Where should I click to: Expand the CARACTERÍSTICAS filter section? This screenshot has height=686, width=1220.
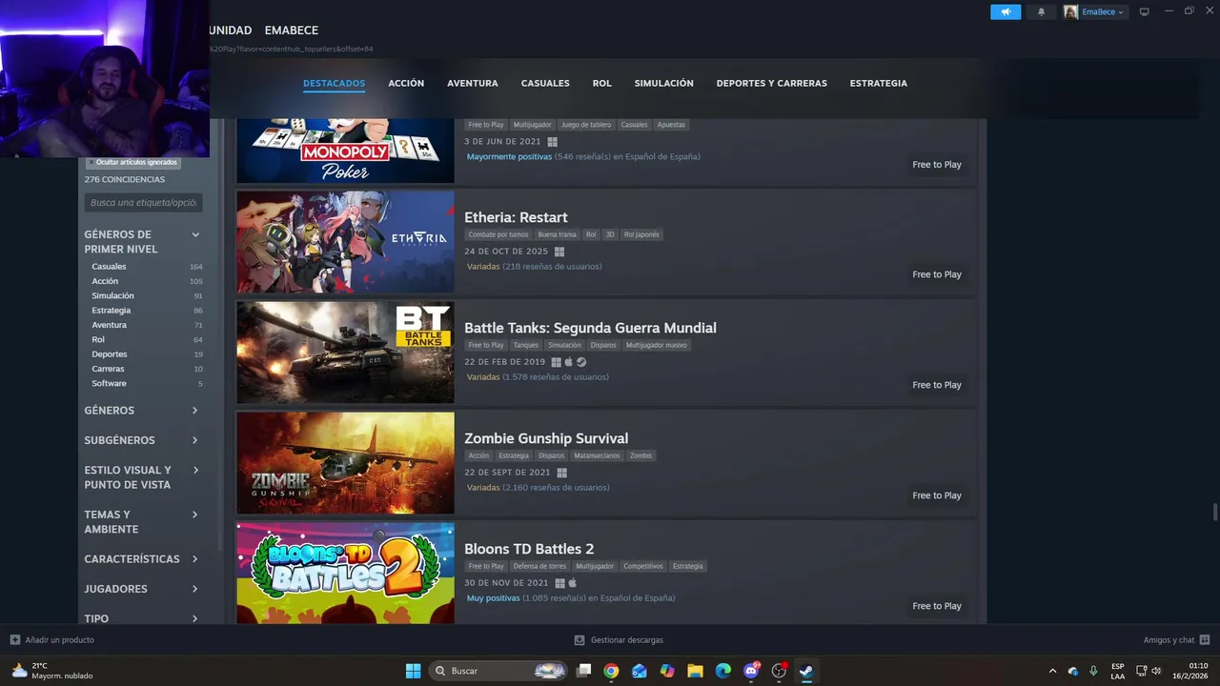141,559
